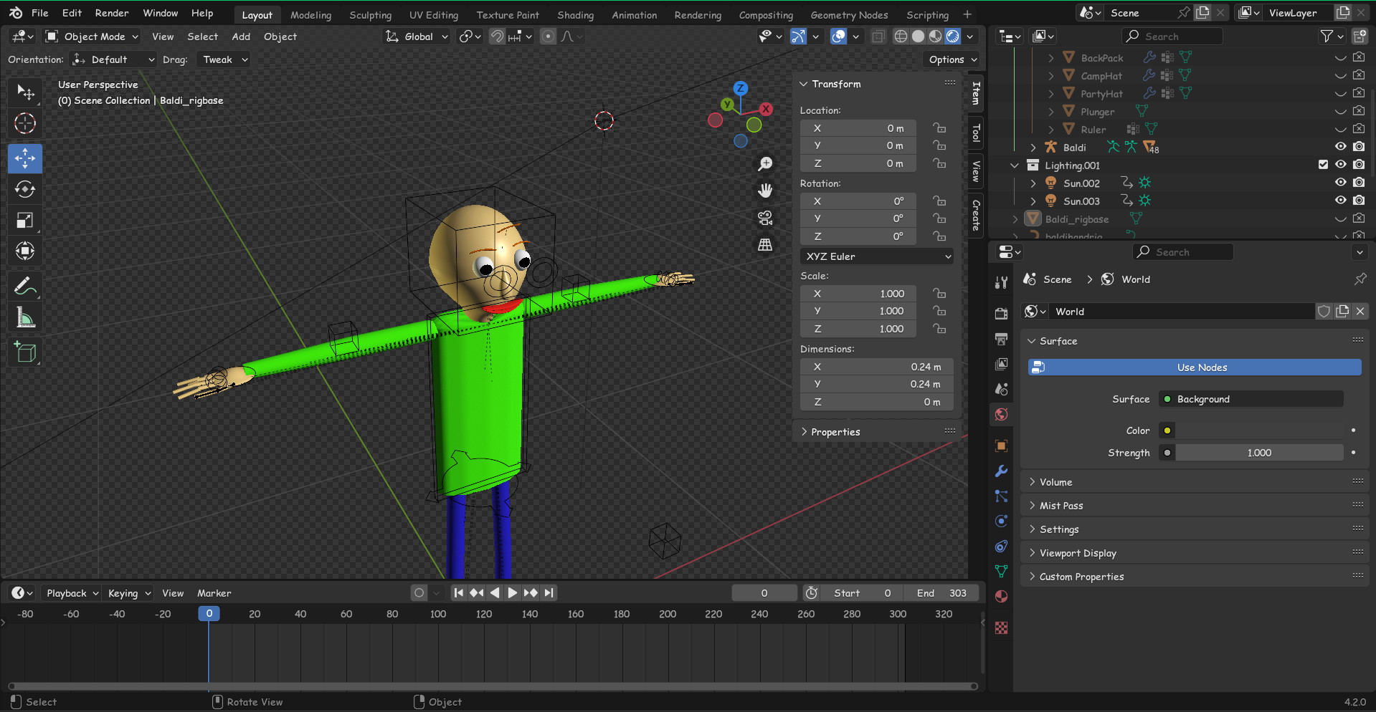Open the Modifier properties wrench tab
This screenshot has height=712, width=1376.
point(1001,471)
